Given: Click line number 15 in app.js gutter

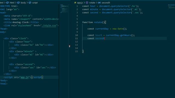Looking at the screenshot, I should (x=77, y=51).
